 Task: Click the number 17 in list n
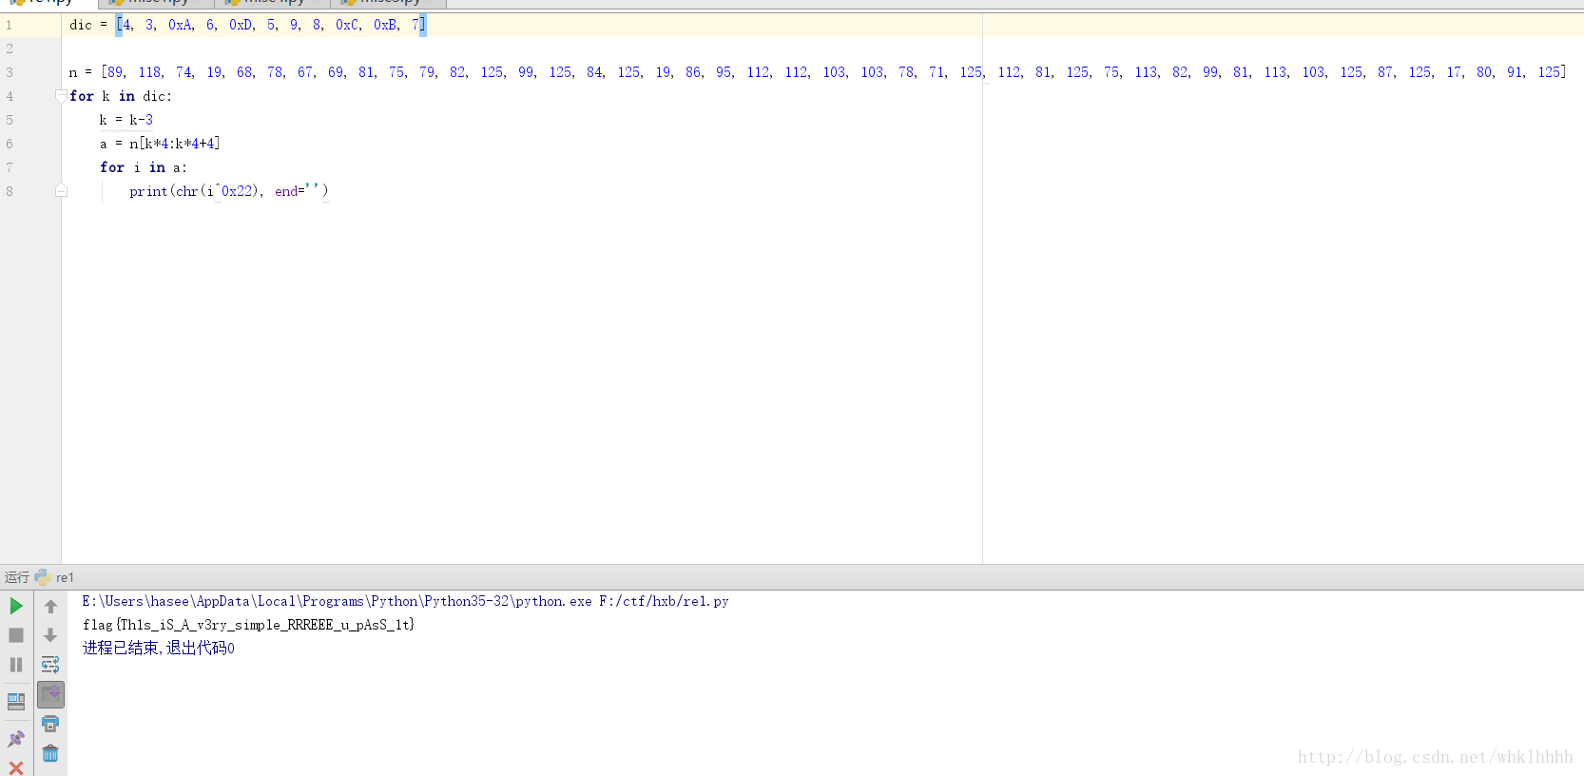point(1454,72)
